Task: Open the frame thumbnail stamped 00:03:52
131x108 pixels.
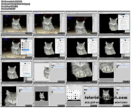Action: pos(114,23)
